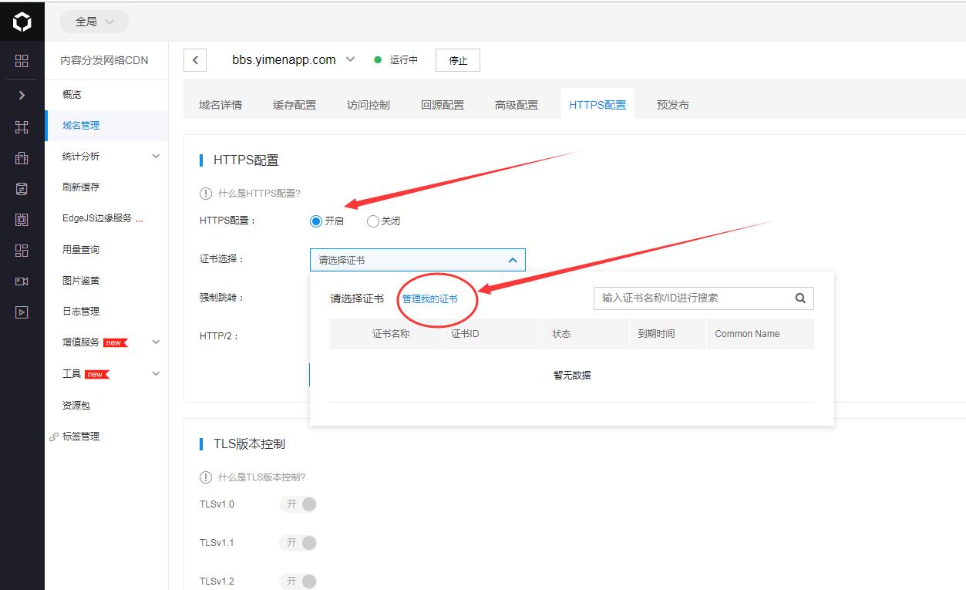Switch to the 缓存配置 tab
This screenshot has width=966, height=590.
[x=295, y=105]
